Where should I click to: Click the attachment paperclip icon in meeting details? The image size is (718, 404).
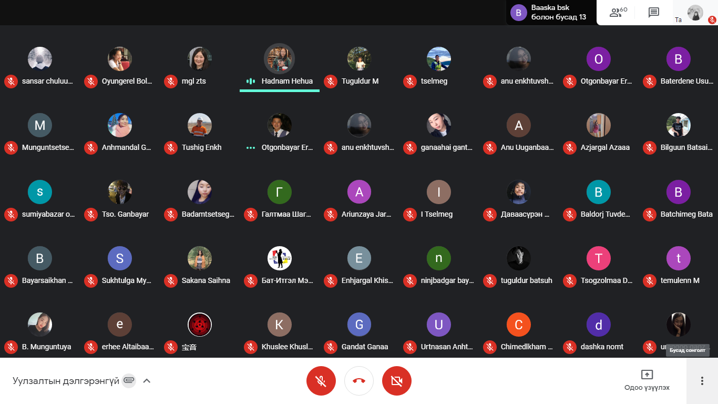tap(129, 380)
